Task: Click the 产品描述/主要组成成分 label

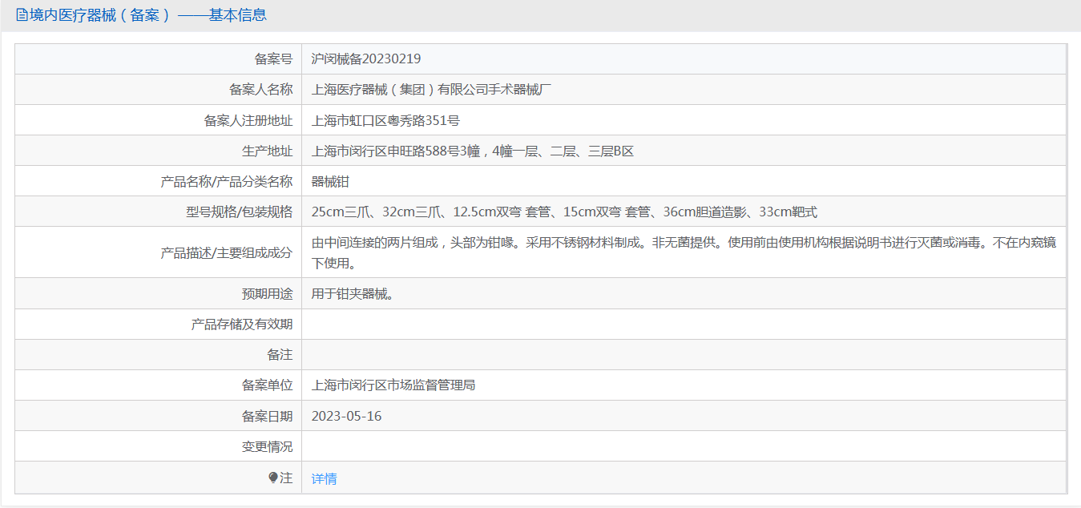Action: [x=227, y=252]
